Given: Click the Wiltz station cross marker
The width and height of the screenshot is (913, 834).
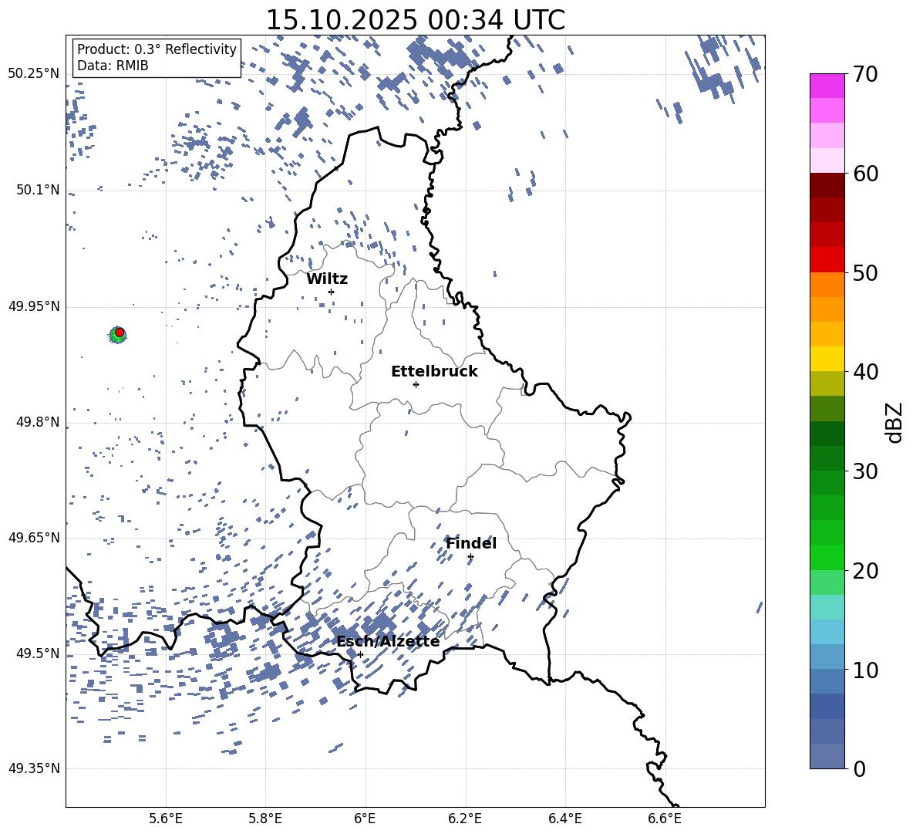Looking at the screenshot, I should 332,292.
